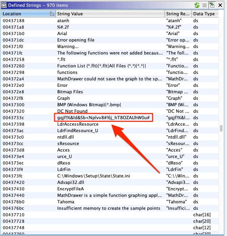Sort by the Location column header
Screen dimensions: 227x236
click(x=20, y=14)
